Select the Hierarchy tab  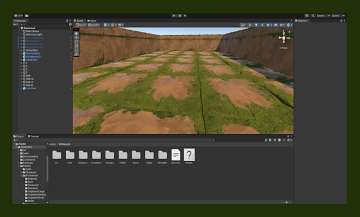20,21
